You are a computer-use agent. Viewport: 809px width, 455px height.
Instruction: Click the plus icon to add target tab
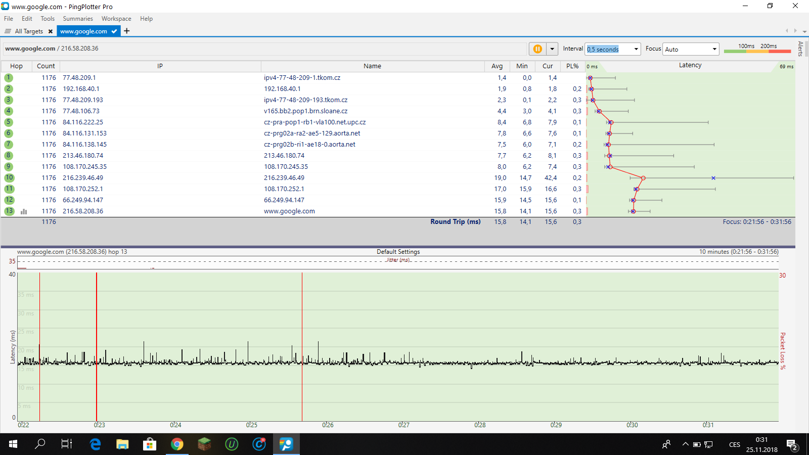pyautogui.click(x=127, y=31)
